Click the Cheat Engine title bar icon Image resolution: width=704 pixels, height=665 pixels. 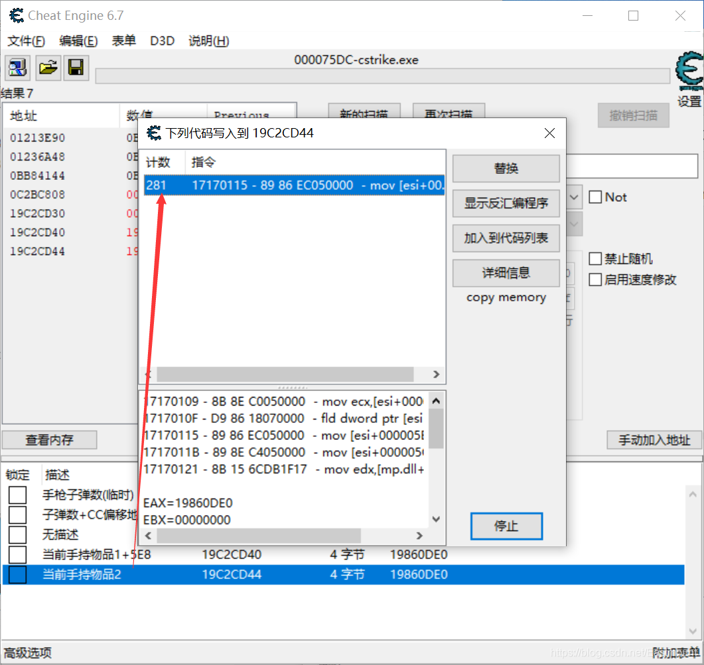point(17,15)
